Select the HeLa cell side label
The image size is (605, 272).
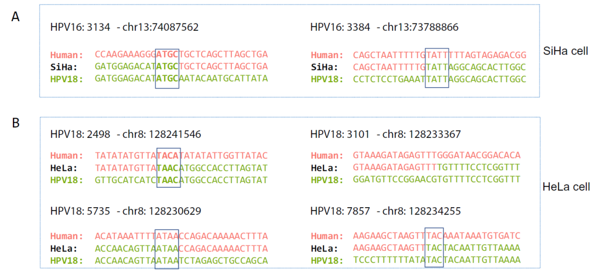click(566, 187)
